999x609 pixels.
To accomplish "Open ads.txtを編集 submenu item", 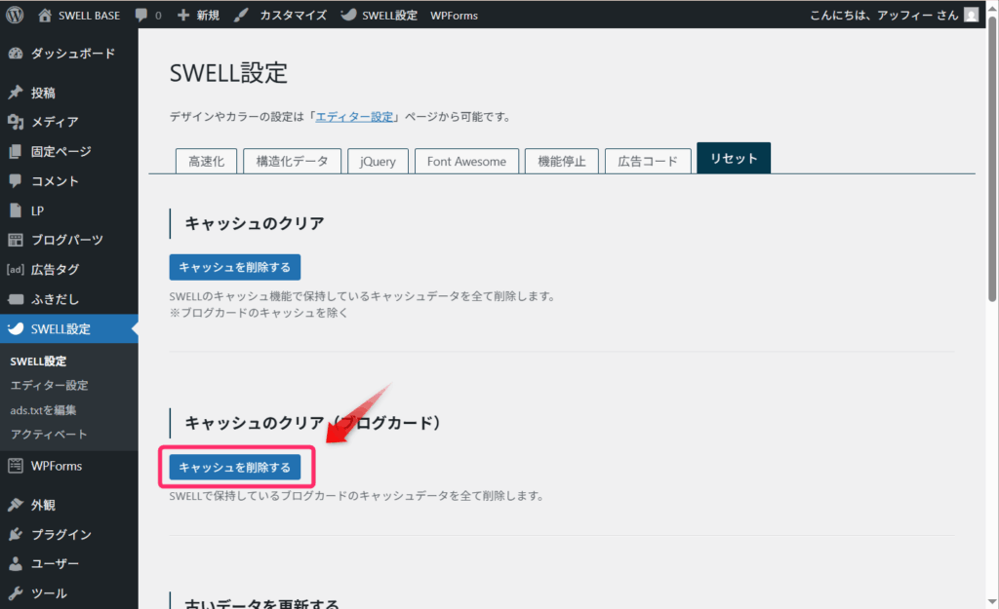I will tap(43, 410).
